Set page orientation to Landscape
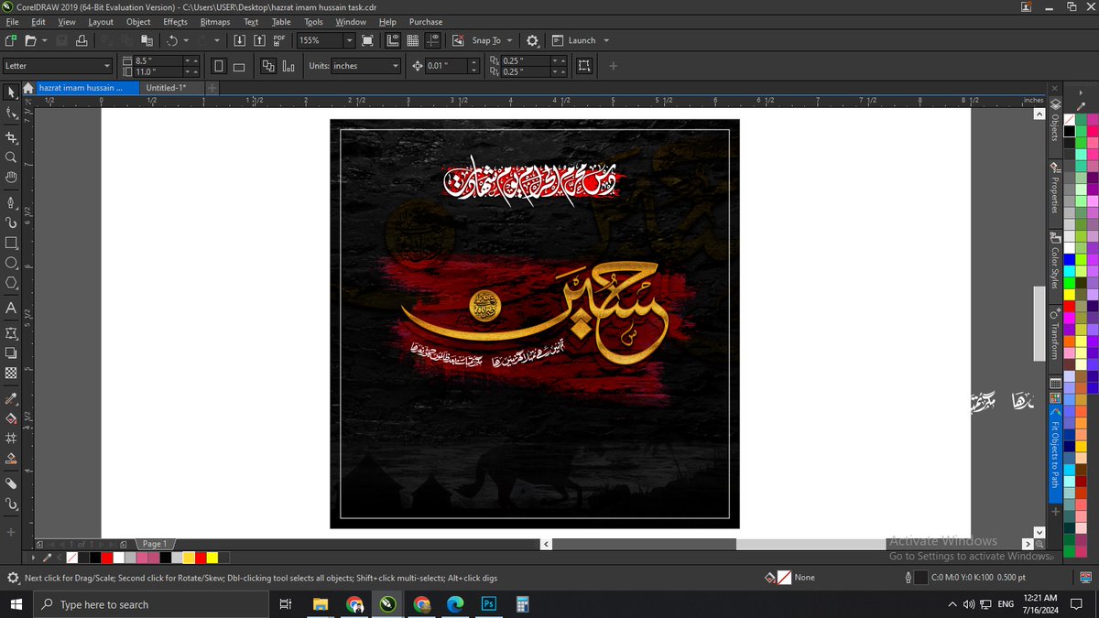The width and height of the screenshot is (1099, 618). [239, 66]
